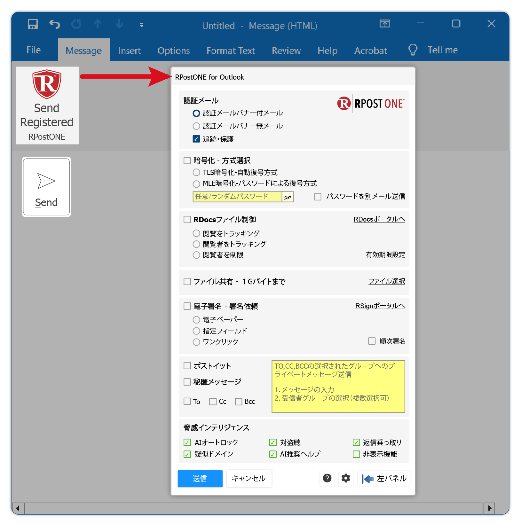Toggle 返信乗っ取り checkbox
Viewport: 521px width, 524px height.
(x=356, y=442)
